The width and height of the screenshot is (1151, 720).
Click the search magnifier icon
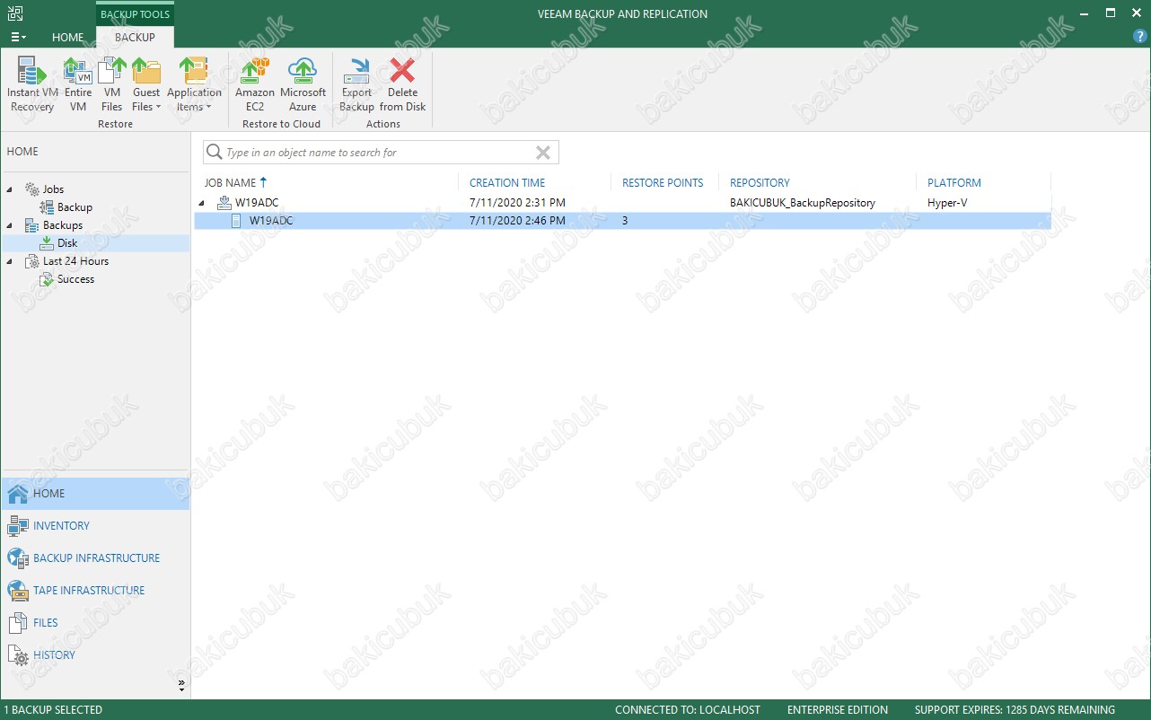click(x=214, y=153)
